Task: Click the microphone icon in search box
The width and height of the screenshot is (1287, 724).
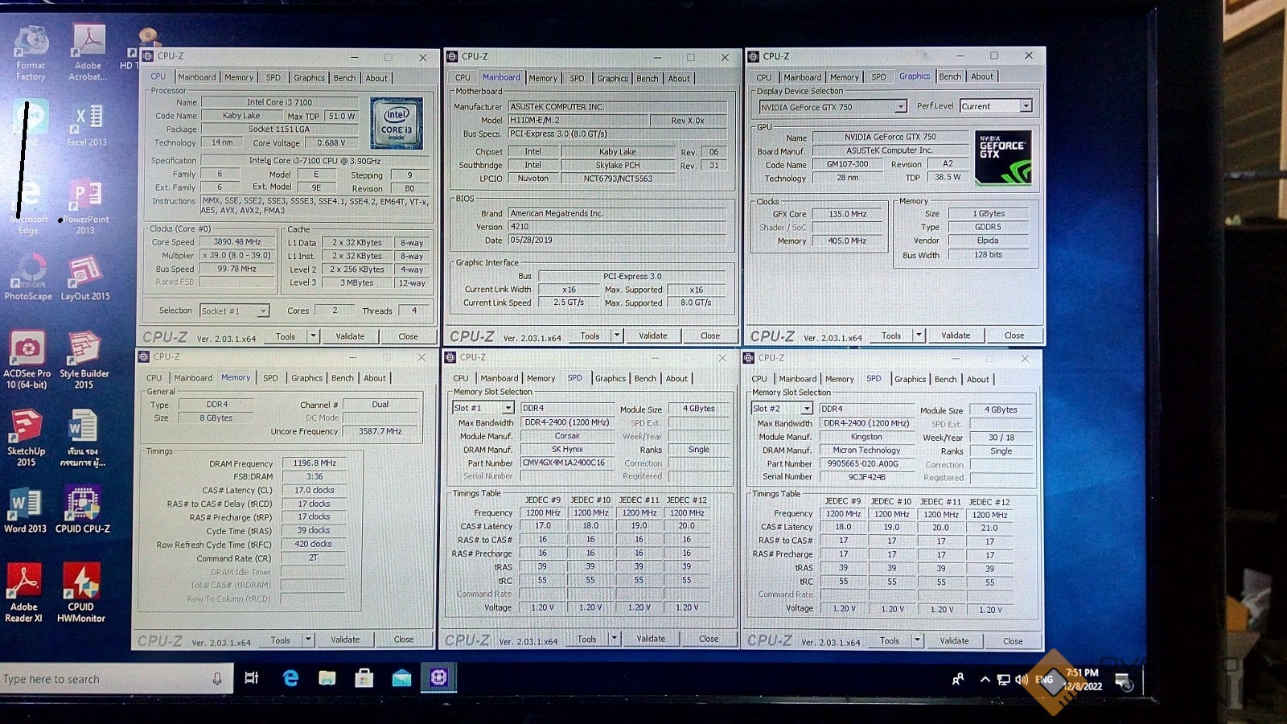Action: (x=217, y=679)
